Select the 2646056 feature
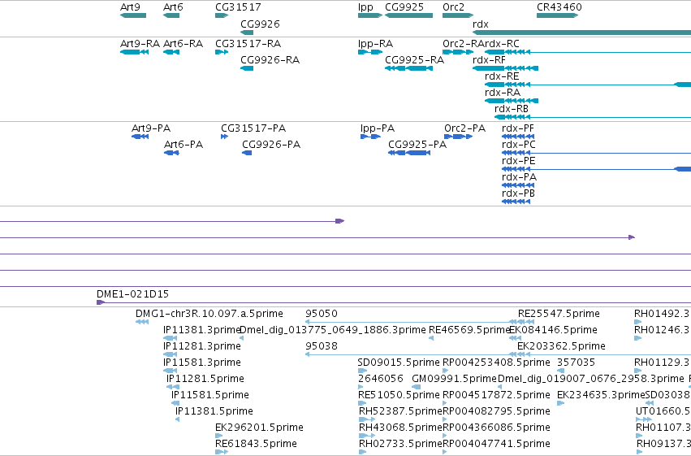691x456 pixels. 361,387
